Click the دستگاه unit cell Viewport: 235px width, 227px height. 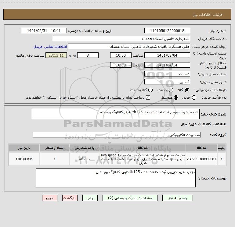(85, 159)
